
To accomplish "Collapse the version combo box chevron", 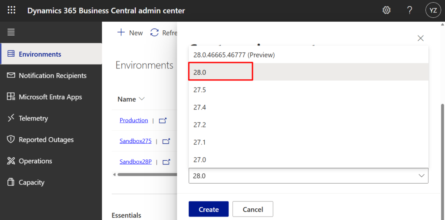I will (421, 176).
